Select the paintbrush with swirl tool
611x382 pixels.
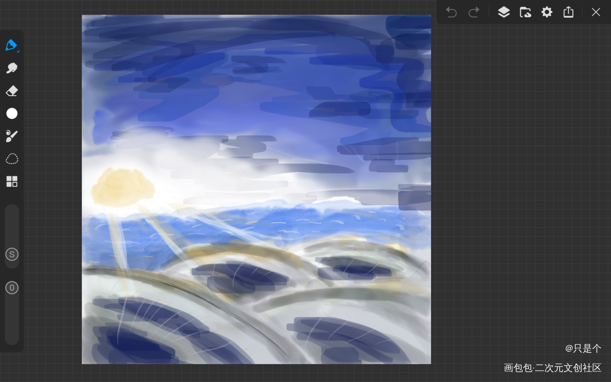tap(12, 136)
